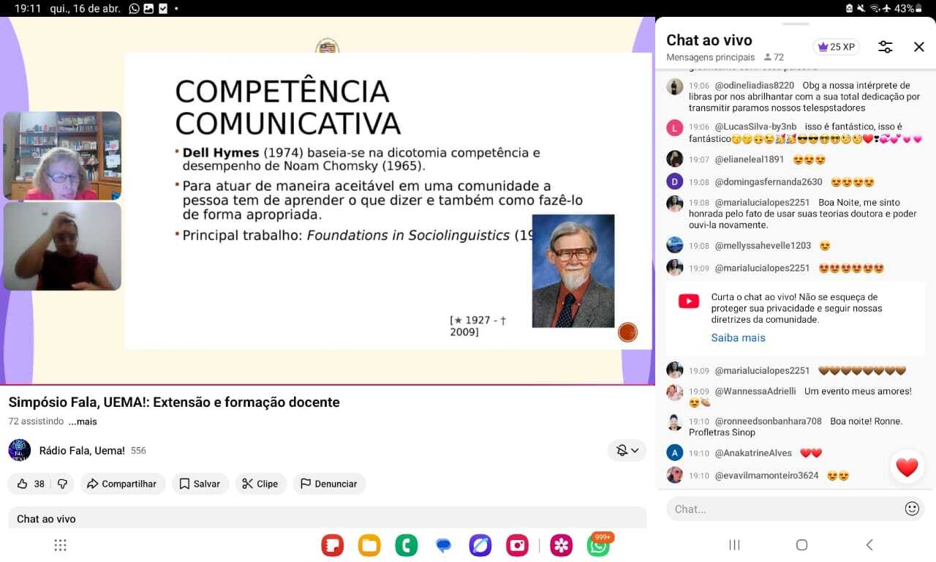Create a clip with Clipe button
936x562 pixels.
[260, 484]
